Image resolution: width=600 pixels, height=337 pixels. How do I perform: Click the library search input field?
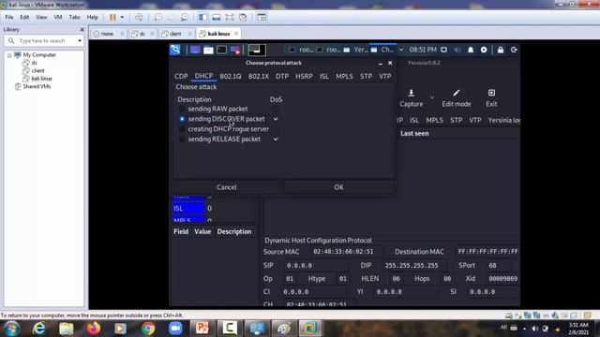[x=45, y=41]
